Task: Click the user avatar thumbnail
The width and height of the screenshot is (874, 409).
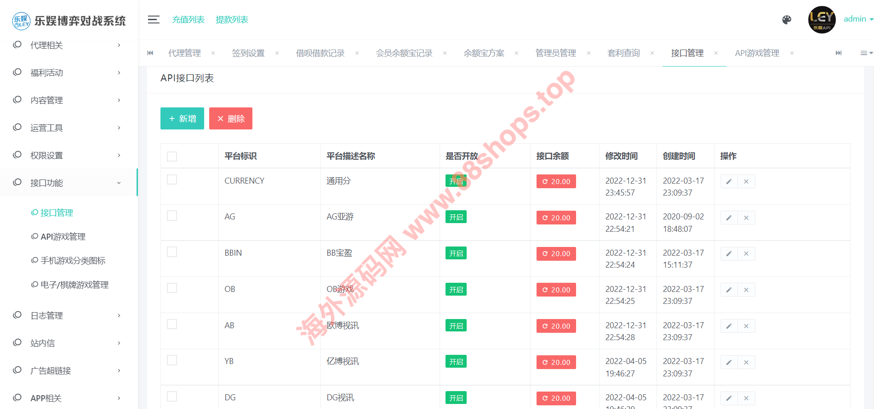Action: 822,20
